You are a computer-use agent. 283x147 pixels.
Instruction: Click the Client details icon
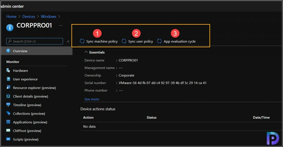point(8,96)
